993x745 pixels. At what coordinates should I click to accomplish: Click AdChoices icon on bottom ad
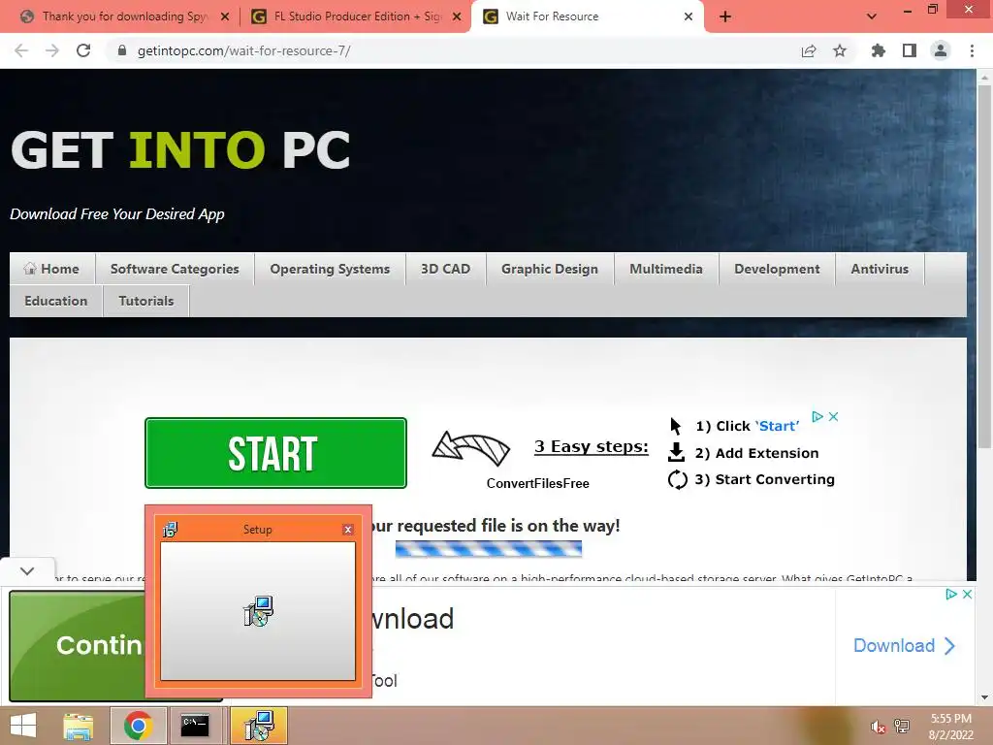click(951, 594)
